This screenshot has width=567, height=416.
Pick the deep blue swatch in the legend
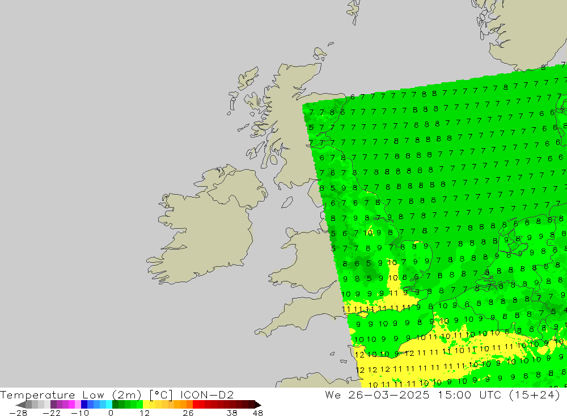click(x=84, y=405)
